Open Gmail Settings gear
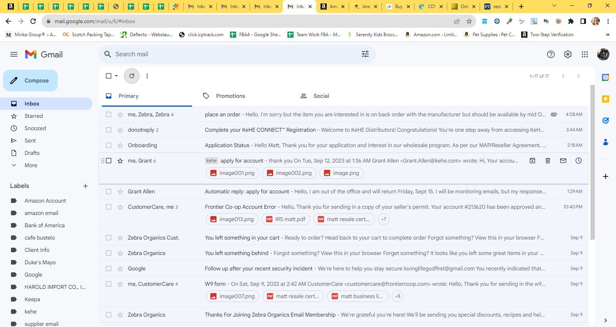The height and width of the screenshot is (327, 616). [568, 54]
